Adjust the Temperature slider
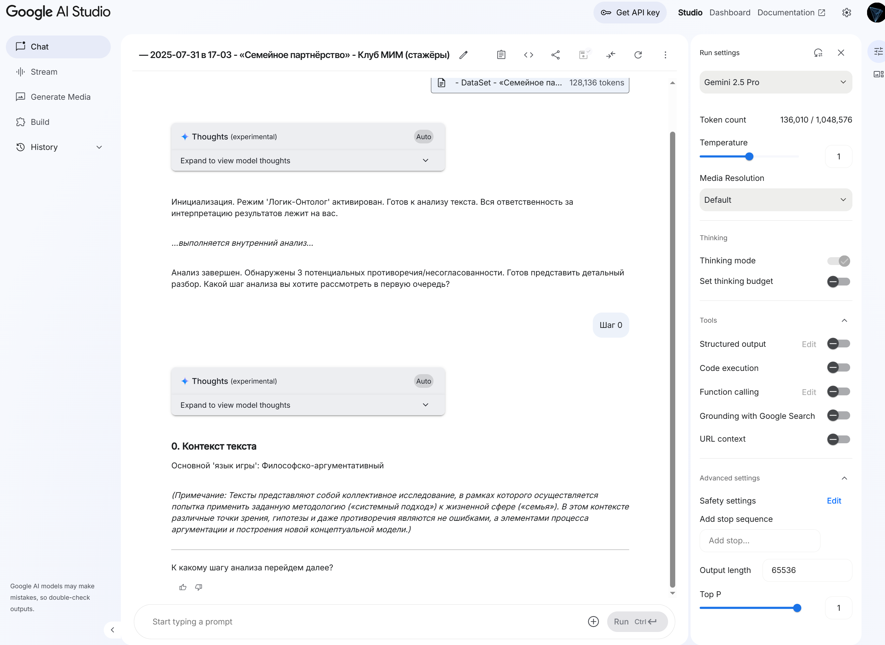Viewport: 885px width, 645px height. click(749, 156)
